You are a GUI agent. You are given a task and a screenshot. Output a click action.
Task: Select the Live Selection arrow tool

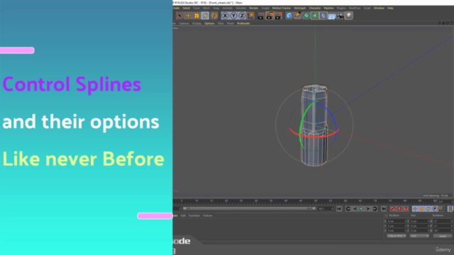point(179,16)
